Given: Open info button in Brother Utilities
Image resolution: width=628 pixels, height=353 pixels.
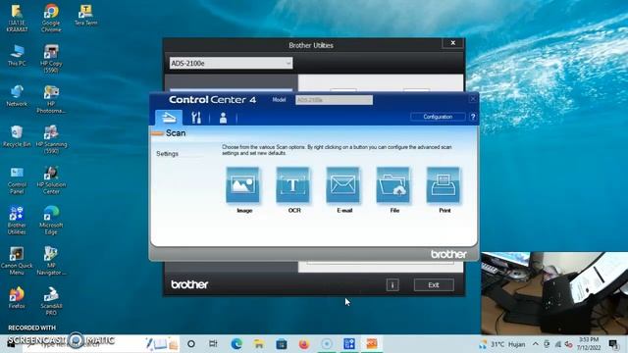Looking at the screenshot, I should pos(392,285).
